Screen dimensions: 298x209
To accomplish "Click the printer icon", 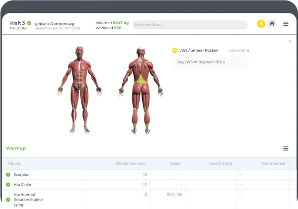I will [x=272, y=24].
